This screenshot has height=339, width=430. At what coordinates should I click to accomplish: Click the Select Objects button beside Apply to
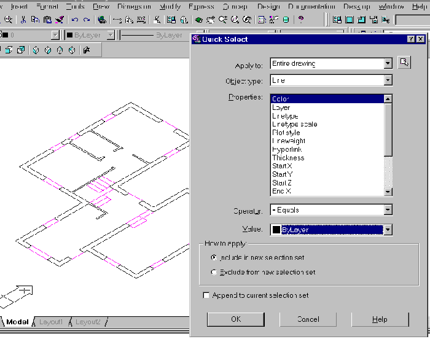point(404,63)
